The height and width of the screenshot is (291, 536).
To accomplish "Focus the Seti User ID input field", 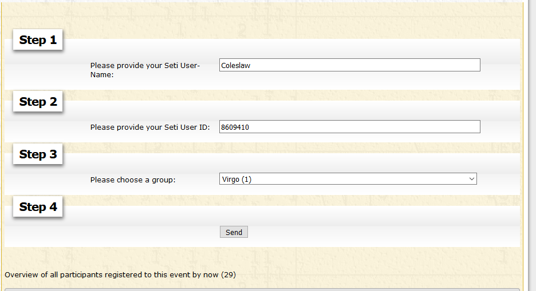I will [349, 127].
